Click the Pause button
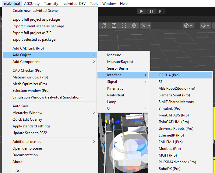Viewport: 215px width, 173px height. (151, 11)
